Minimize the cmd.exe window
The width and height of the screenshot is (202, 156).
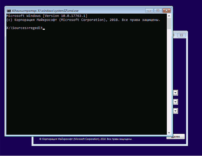[149, 11]
